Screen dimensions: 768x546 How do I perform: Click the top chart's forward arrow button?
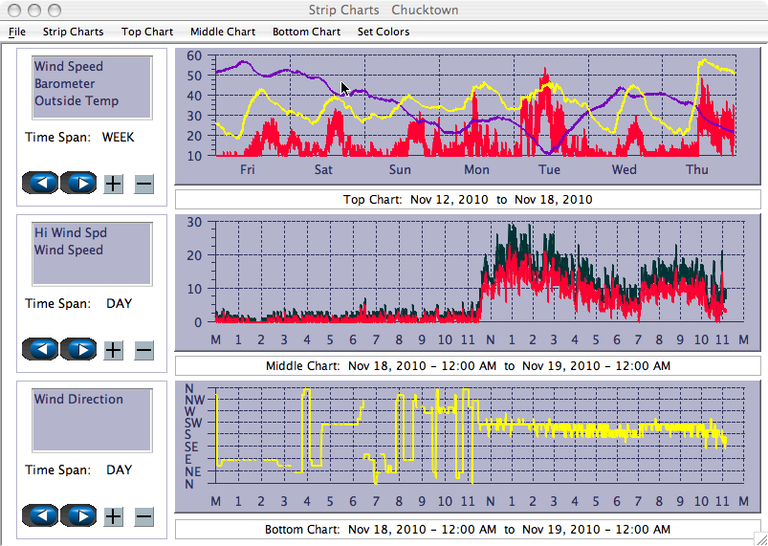coord(79,183)
